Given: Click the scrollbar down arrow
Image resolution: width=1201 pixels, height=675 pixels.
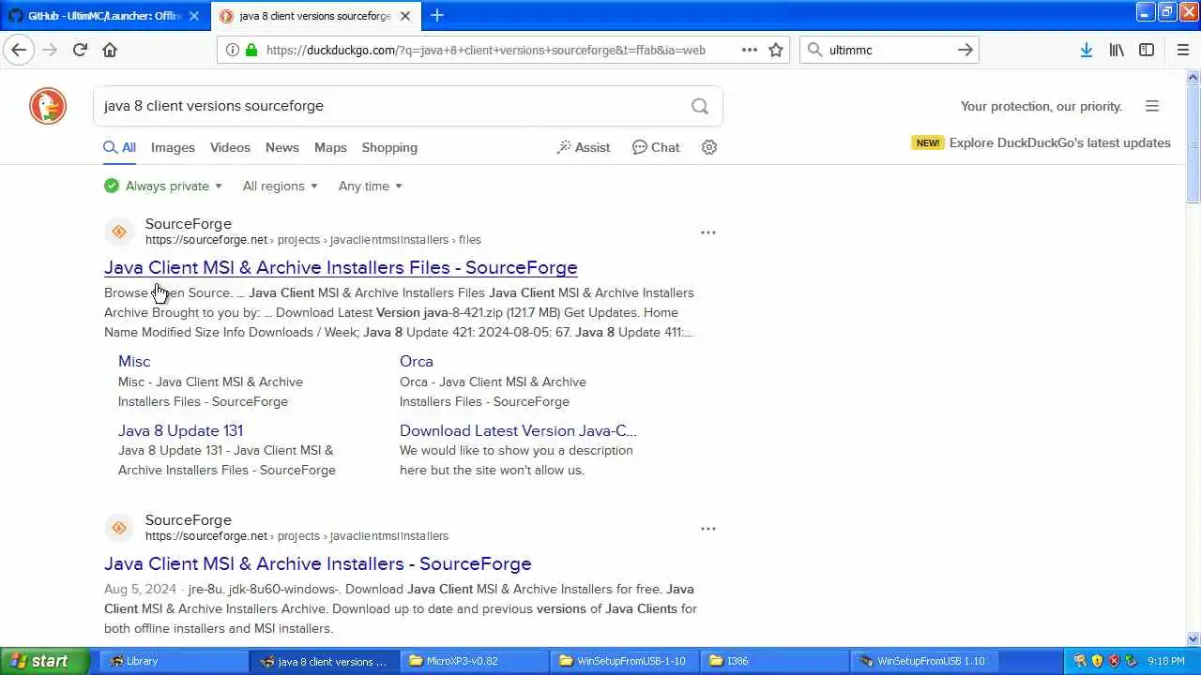Looking at the screenshot, I should [1193, 639].
